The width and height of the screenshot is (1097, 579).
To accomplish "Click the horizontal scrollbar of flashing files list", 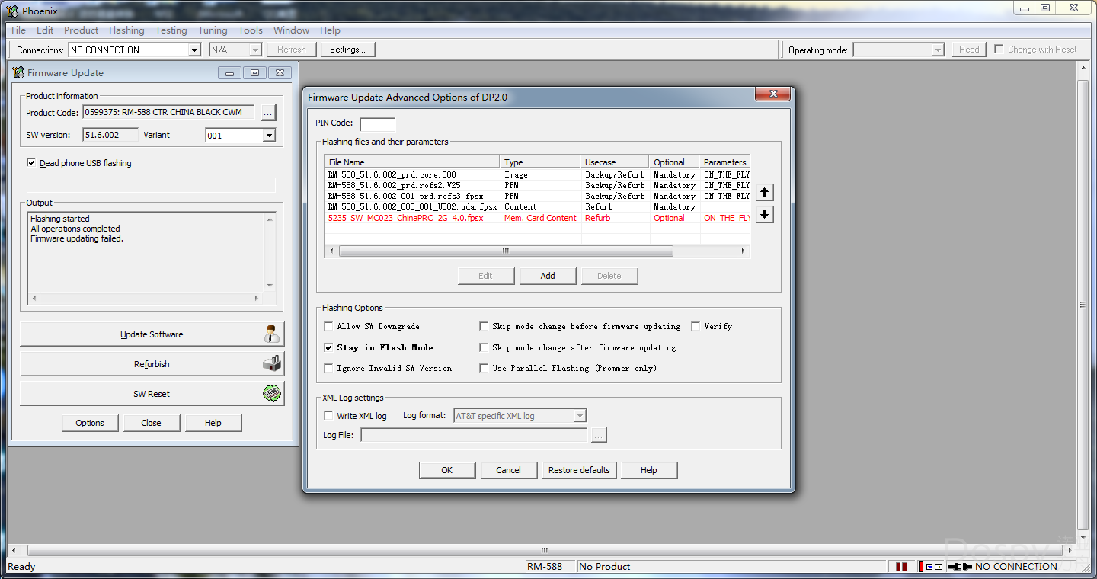I will coord(537,251).
